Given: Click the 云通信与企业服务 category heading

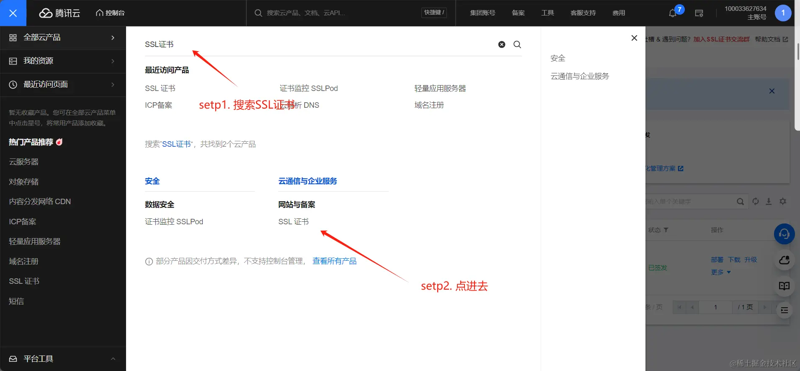Looking at the screenshot, I should point(308,181).
